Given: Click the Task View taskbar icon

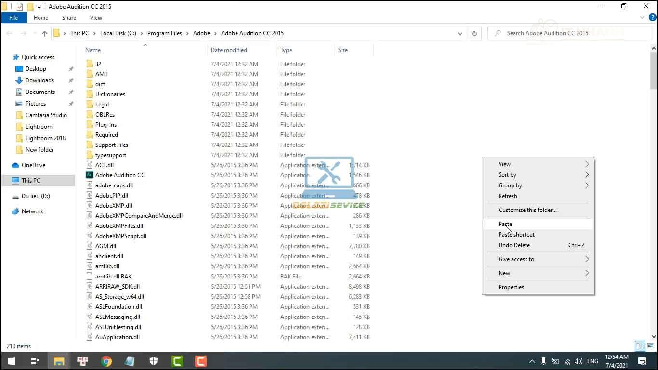Looking at the screenshot, I should pyautogui.click(x=35, y=361).
